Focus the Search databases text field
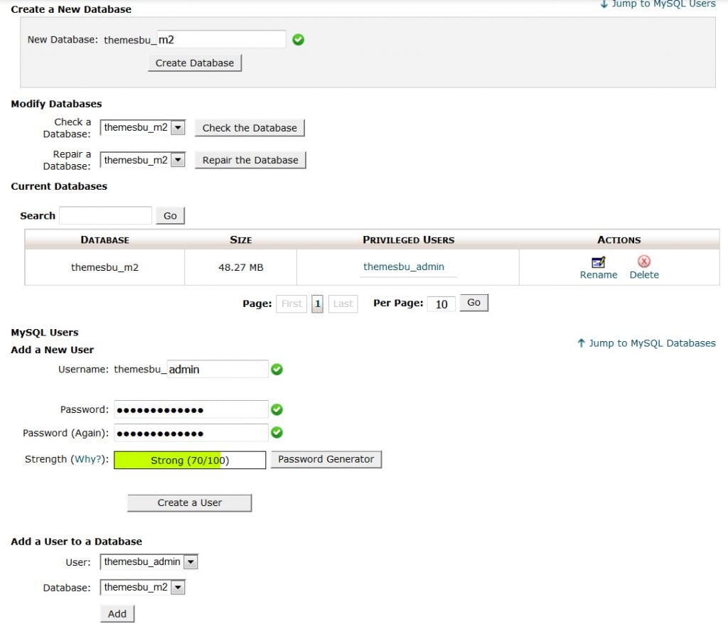The height and width of the screenshot is (624, 728). pyautogui.click(x=105, y=215)
